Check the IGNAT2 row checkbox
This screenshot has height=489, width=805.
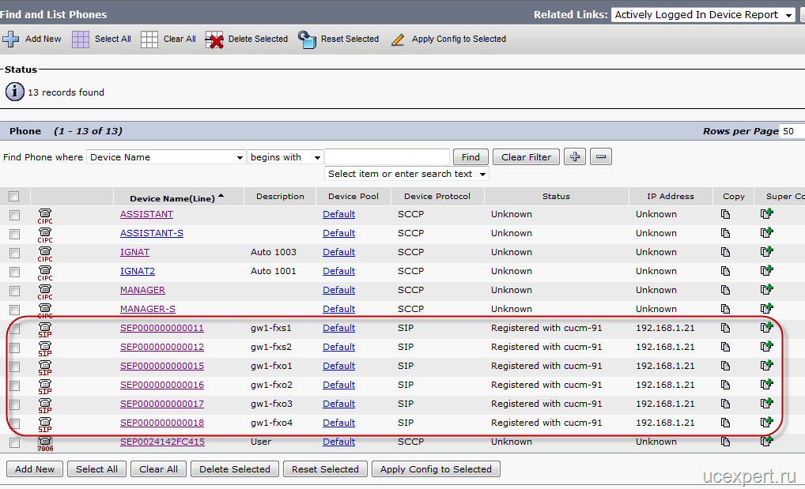coord(14,272)
